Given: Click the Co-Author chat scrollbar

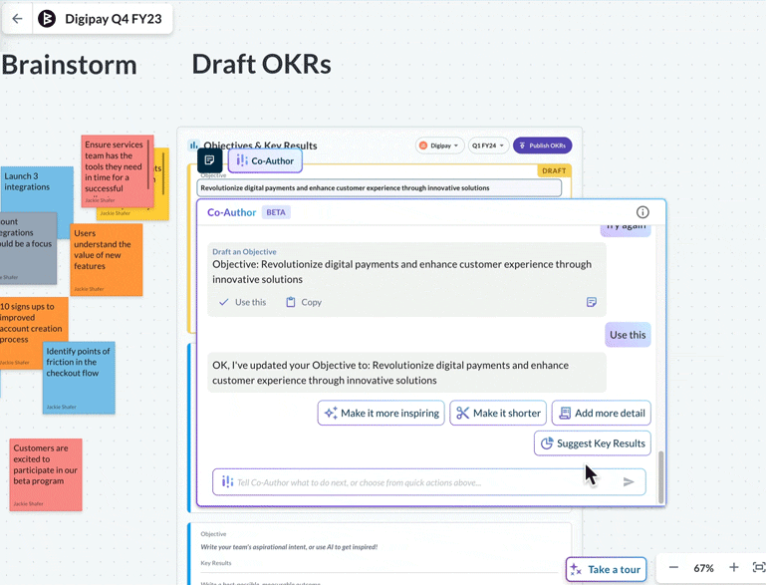Looking at the screenshot, I should pos(661,476).
